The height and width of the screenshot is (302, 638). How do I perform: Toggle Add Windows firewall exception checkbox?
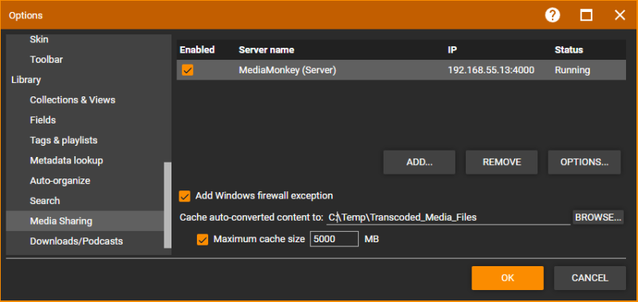185,196
